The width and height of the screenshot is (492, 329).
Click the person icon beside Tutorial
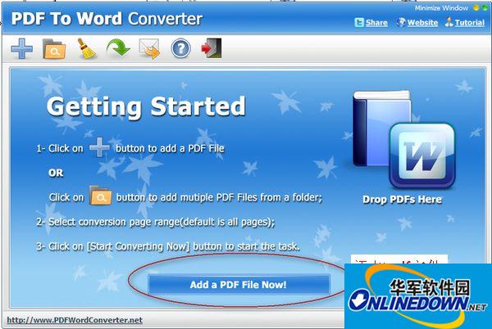(x=449, y=22)
